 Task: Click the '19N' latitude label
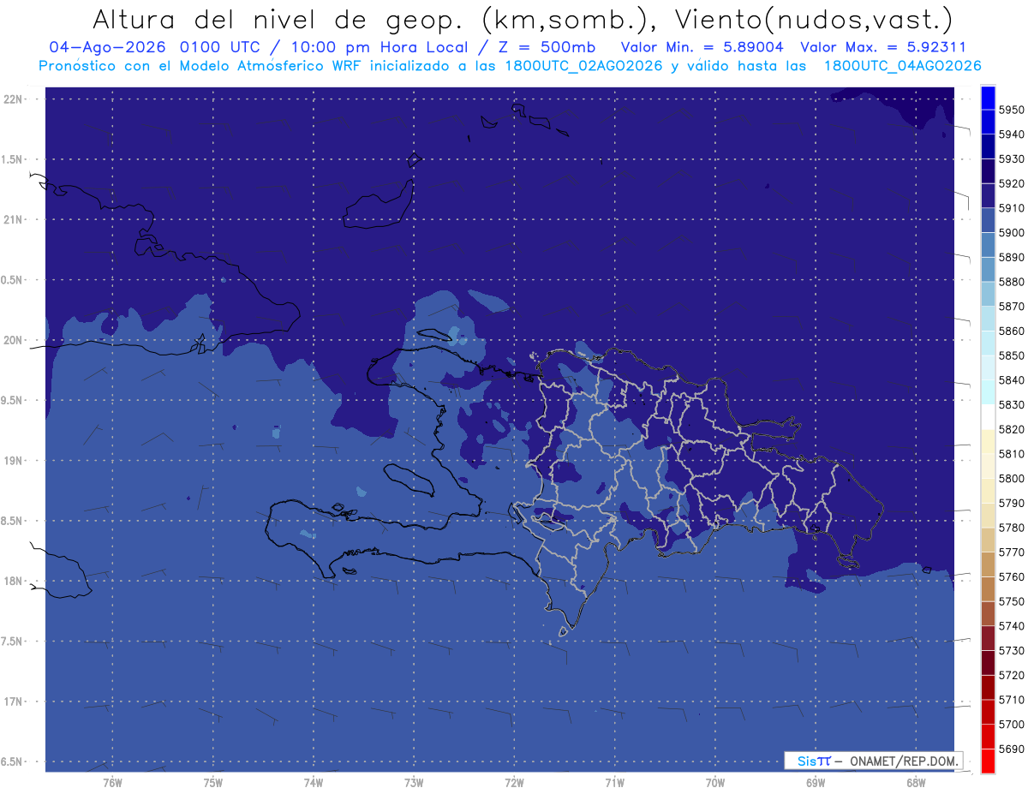[x=15, y=460]
